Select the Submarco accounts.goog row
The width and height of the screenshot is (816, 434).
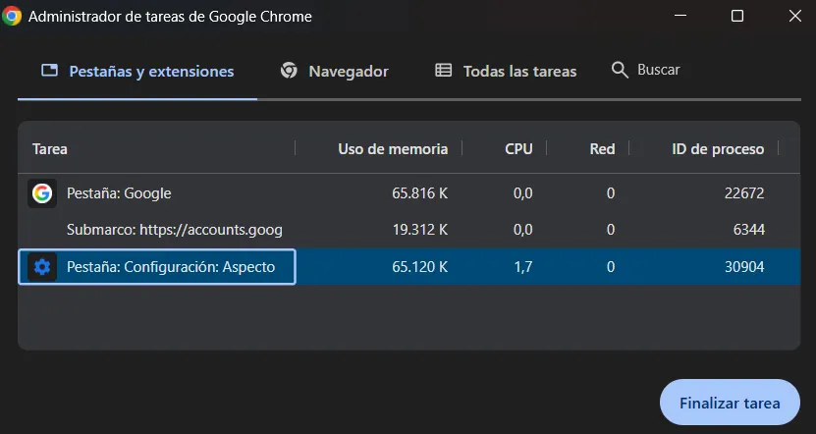(x=409, y=230)
